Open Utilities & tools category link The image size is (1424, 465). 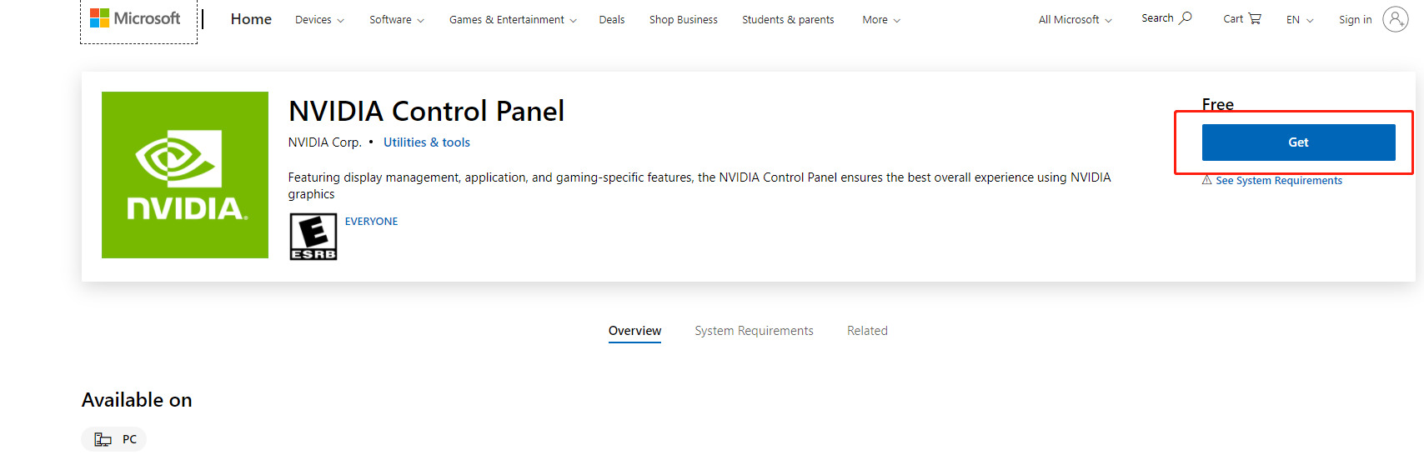coord(427,142)
